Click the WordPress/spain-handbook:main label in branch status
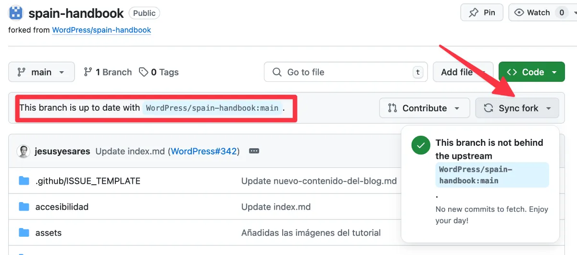Viewport: 577px width, 255px height. (212, 108)
